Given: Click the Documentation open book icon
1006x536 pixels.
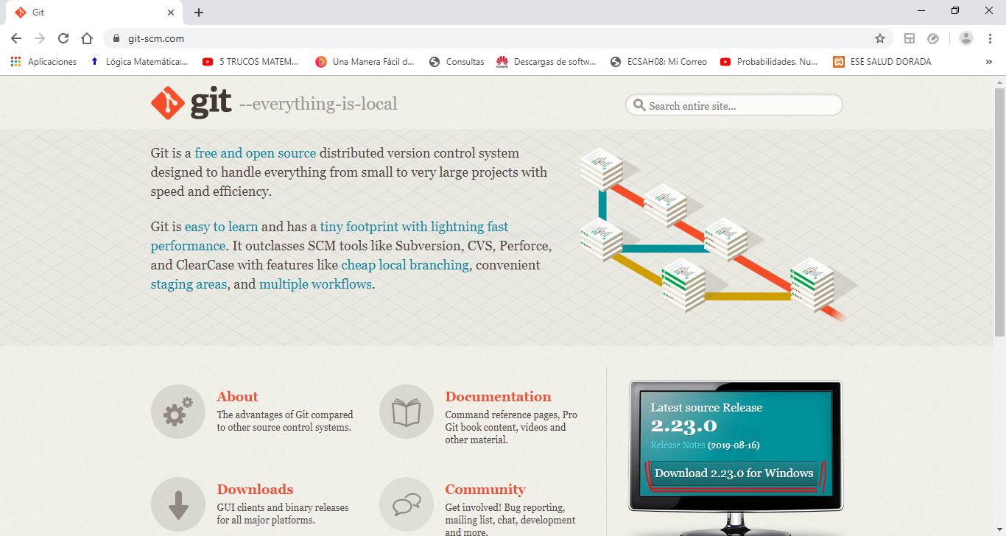Looking at the screenshot, I should pyautogui.click(x=407, y=412).
